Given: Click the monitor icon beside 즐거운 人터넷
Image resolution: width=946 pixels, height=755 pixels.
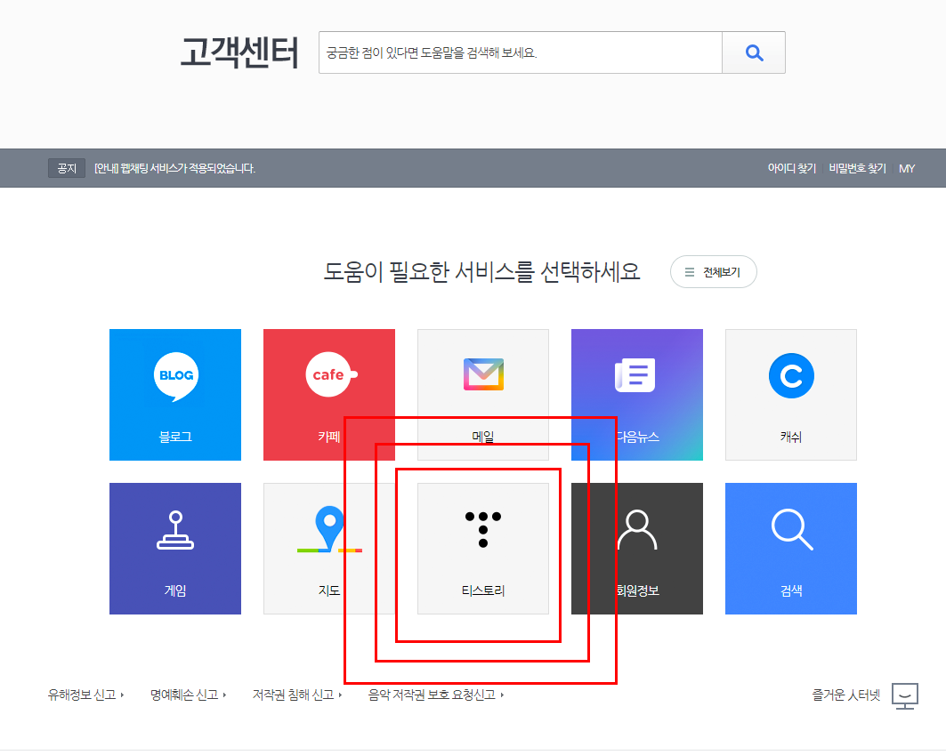Looking at the screenshot, I should [904, 695].
